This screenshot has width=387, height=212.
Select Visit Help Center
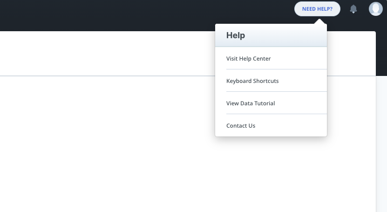click(x=248, y=59)
